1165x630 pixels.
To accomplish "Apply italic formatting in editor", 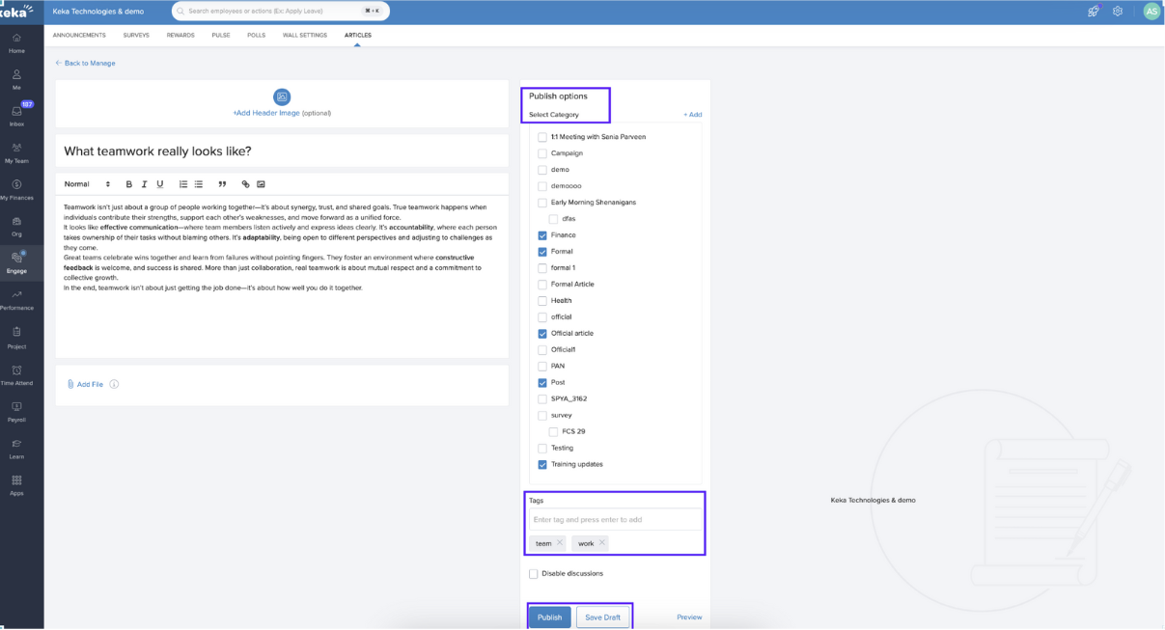I will coord(144,184).
